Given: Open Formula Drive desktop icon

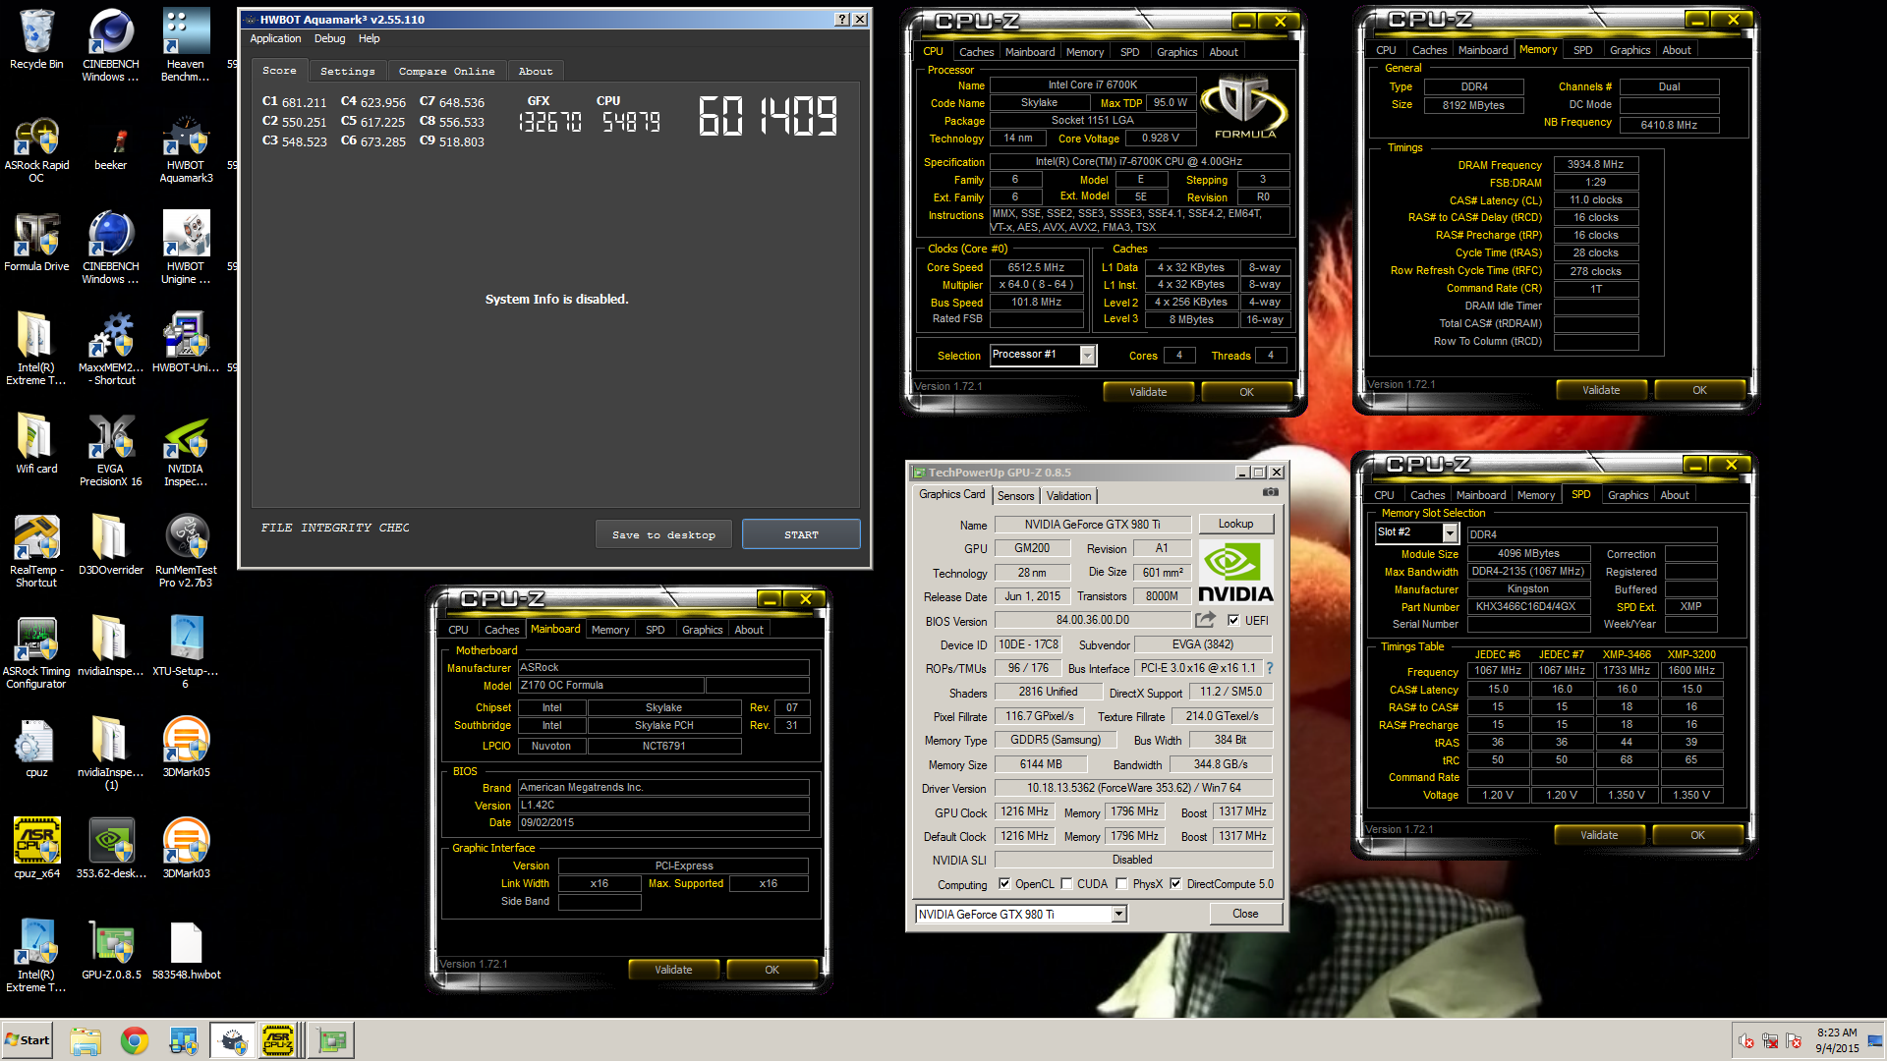Looking at the screenshot, I should click(36, 242).
